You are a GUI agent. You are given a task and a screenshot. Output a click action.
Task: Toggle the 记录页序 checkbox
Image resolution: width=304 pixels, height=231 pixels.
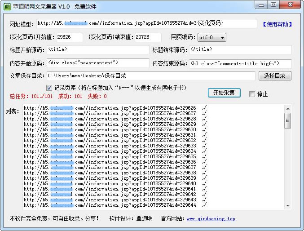pyautogui.click(x=49, y=88)
